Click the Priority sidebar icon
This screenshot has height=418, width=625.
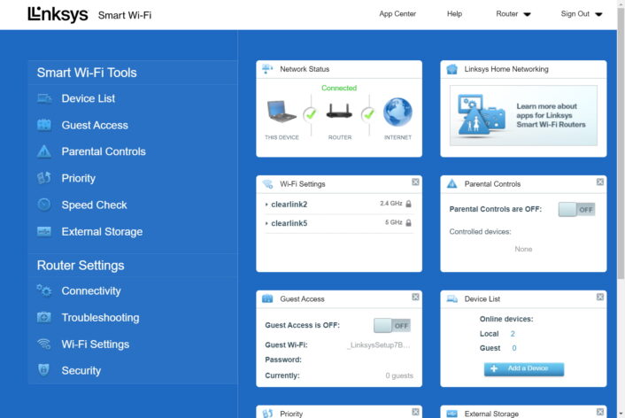[x=44, y=178]
